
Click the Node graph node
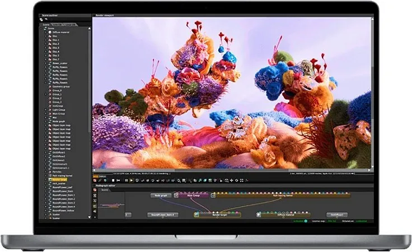(161, 195)
